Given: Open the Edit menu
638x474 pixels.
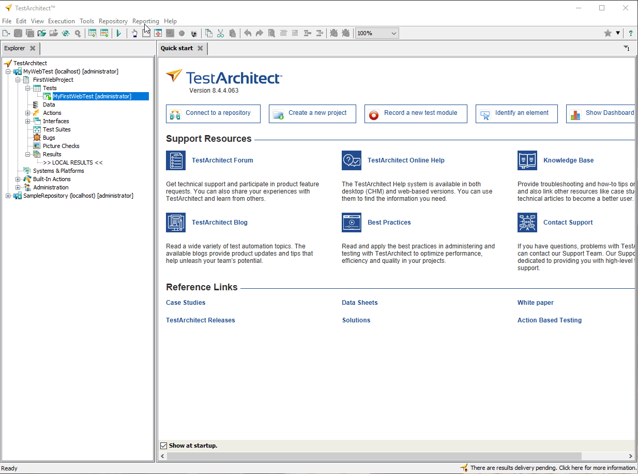Looking at the screenshot, I should [x=21, y=21].
